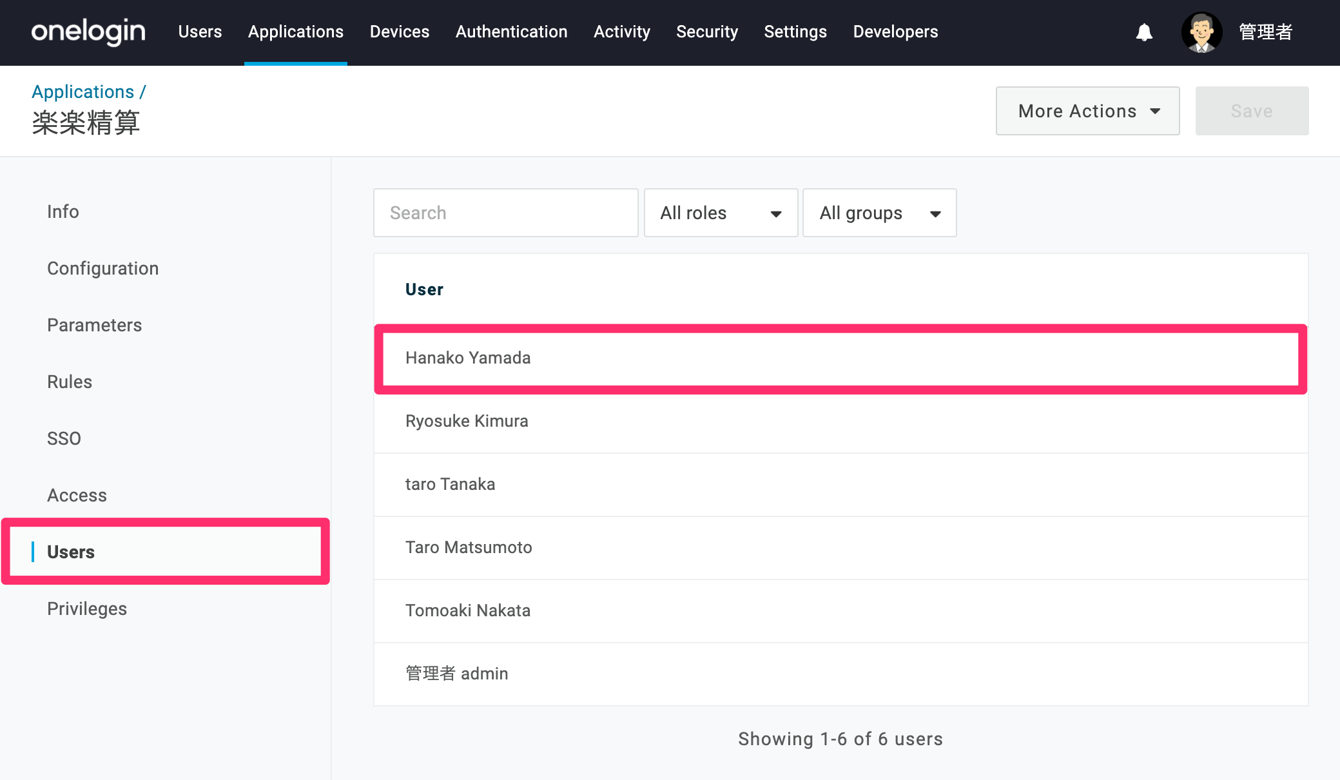The width and height of the screenshot is (1340, 780).
Task: Click the Showing 1-6 of 6 users text
Action: (x=840, y=739)
